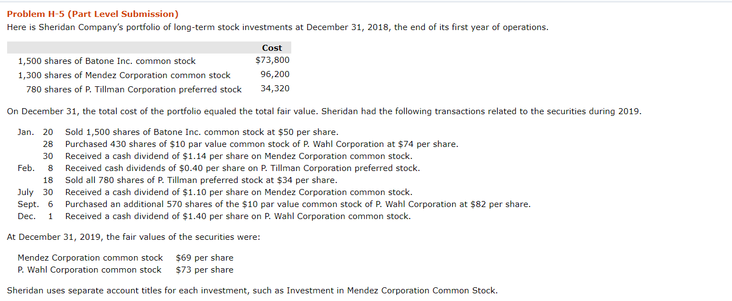Click the Sept. 6 additional Wahl purchase line
Screen dimensions: 732x301
click(x=298, y=204)
